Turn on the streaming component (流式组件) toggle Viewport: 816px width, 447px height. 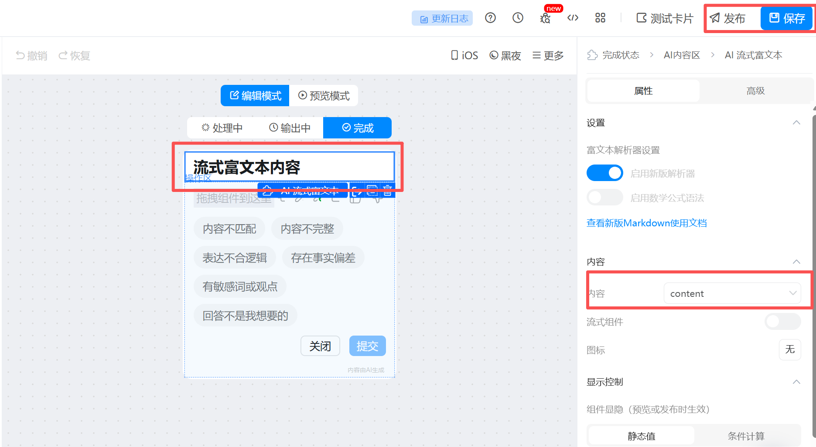pos(782,322)
